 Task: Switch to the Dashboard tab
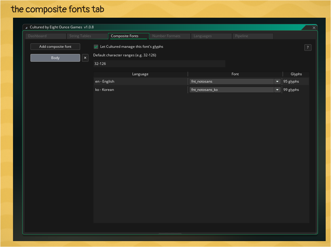coord(46,36)
